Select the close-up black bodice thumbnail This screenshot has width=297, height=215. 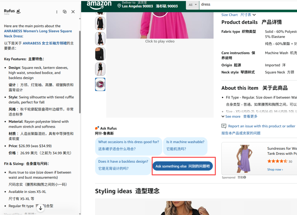pyautogui.click(x=100, y=54)
